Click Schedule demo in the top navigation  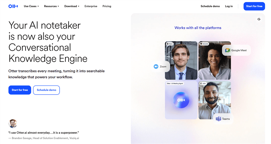(210, 6)
